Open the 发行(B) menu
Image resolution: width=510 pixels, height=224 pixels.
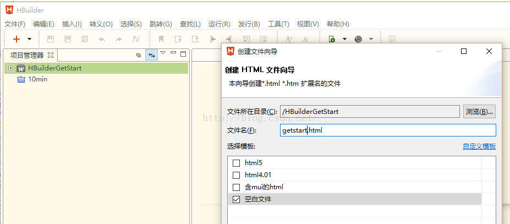click(249, 24)
